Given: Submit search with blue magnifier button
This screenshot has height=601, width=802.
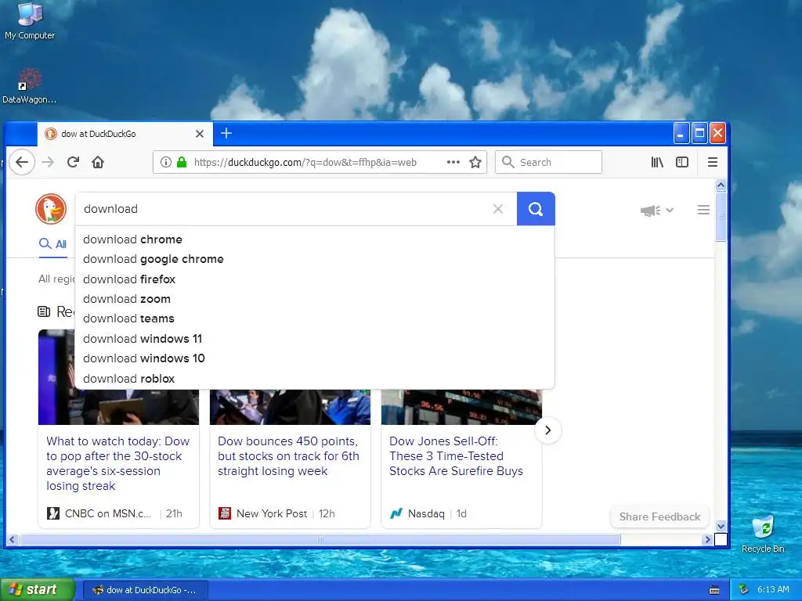Looking at the screenshot, I should pyautogui.click(x=536, y=208).
